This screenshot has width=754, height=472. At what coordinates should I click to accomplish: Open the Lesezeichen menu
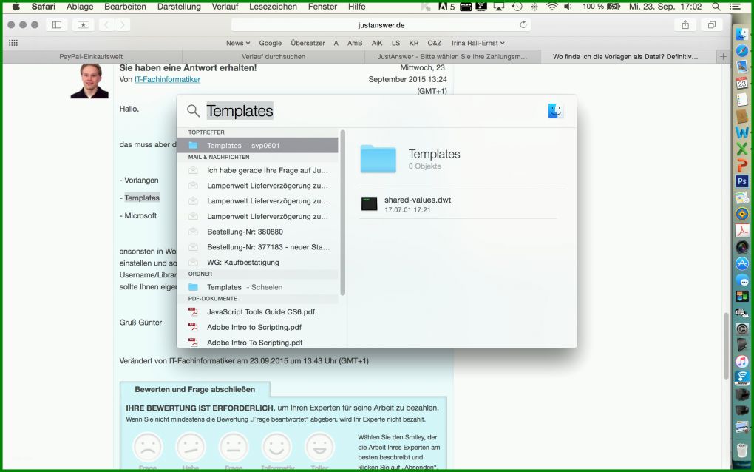pyautogui.click(x=273, y=7)
